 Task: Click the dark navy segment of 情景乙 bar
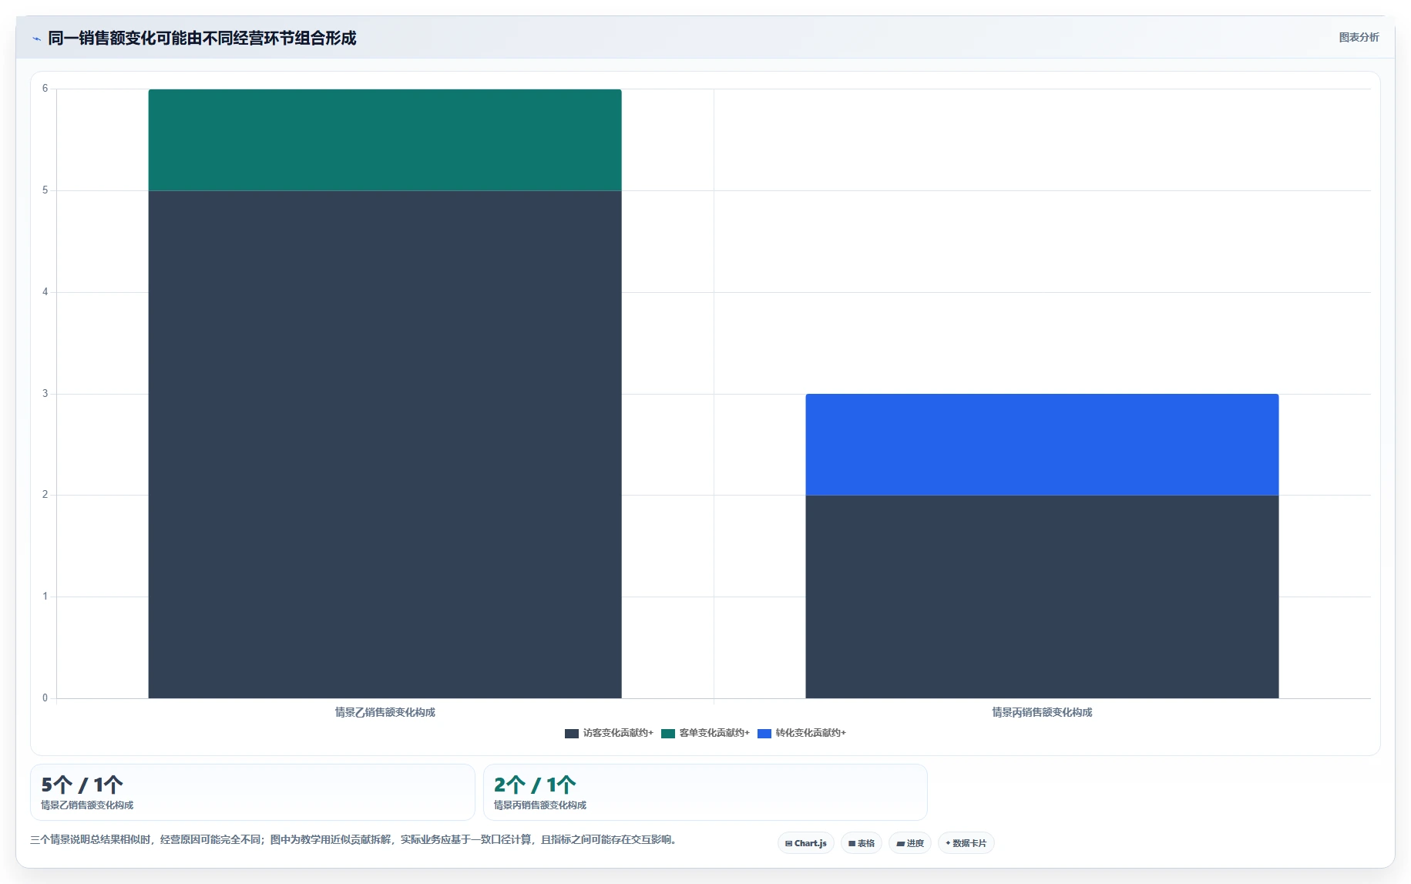(x=385, y=445)
